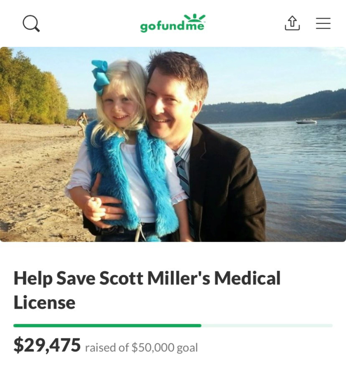
Task: Select the 'Help Save Scott Miller's Medical' title line
Action: [147, 278]
